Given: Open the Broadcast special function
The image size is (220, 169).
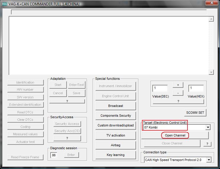Looking at the screenshot, I should coord(116,106).
